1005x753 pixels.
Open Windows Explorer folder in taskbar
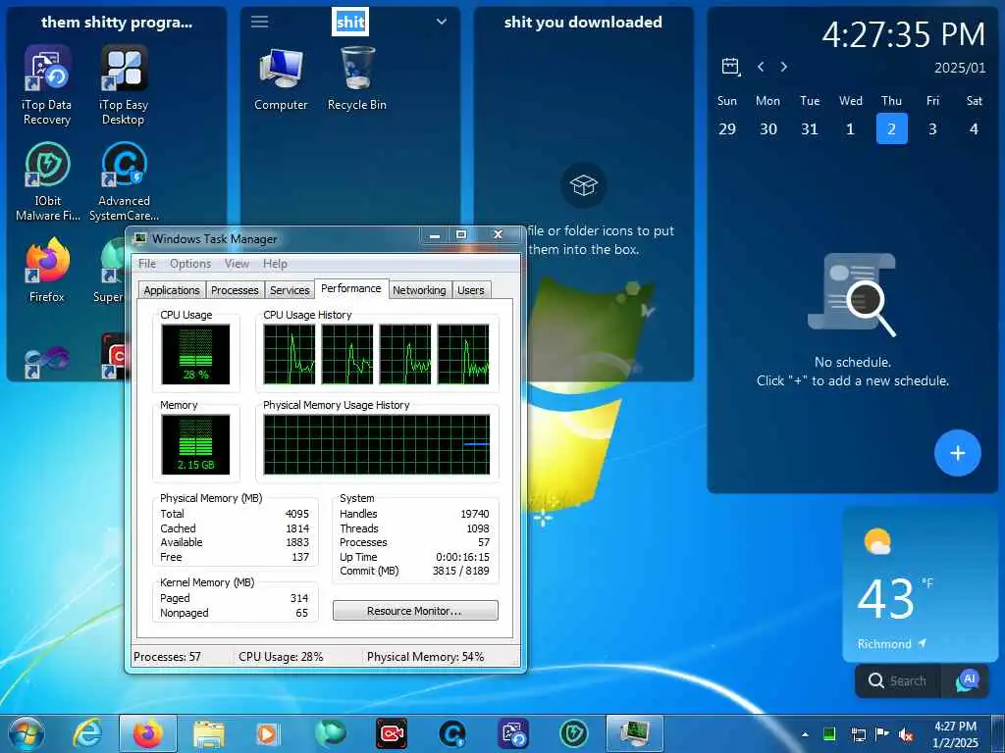[208, 733]
